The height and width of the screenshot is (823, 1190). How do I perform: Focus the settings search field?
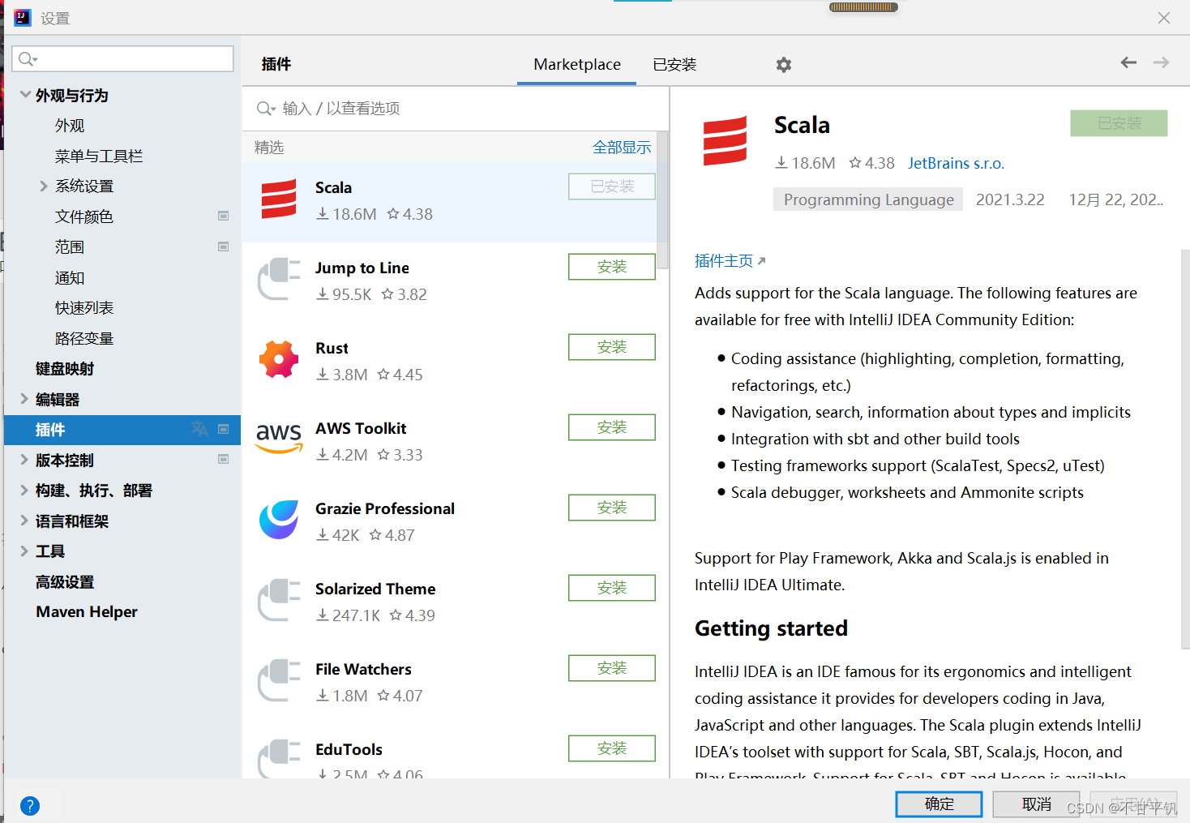(123, 58)
